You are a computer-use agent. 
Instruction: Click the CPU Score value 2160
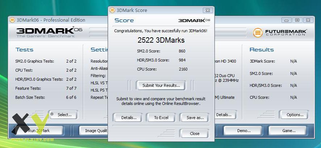[x=183, y=69]
